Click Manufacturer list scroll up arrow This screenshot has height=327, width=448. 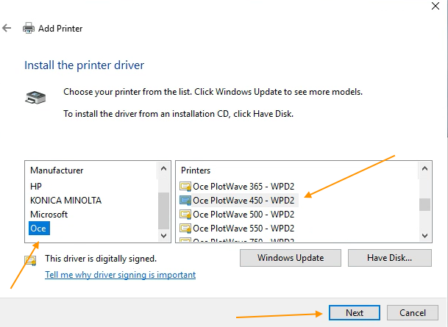[x=164, y=168]
